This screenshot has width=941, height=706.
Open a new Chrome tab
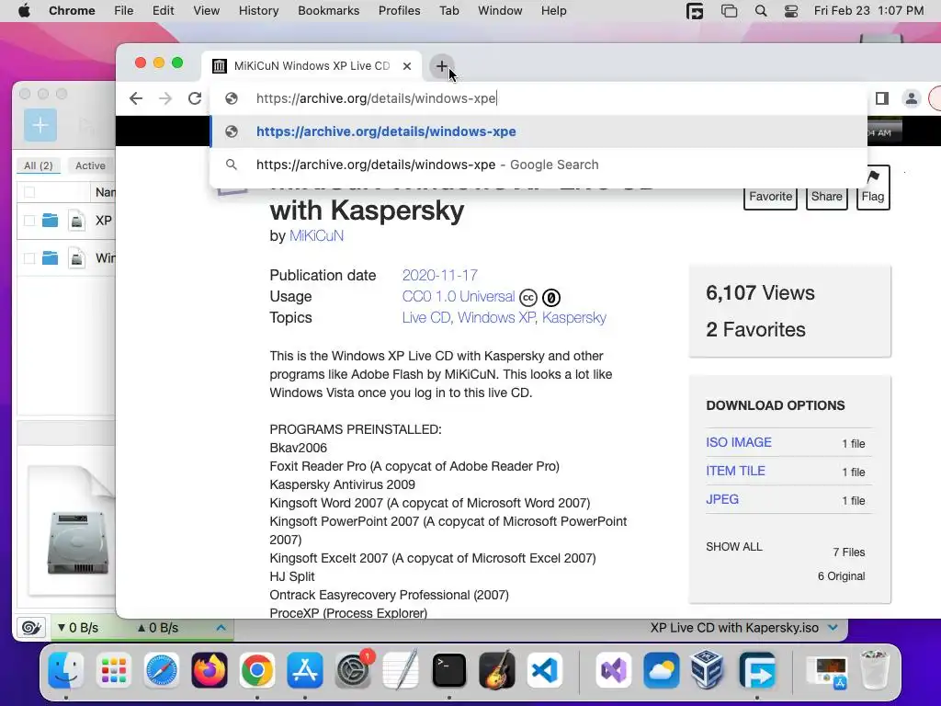click(x=441, y=66)
